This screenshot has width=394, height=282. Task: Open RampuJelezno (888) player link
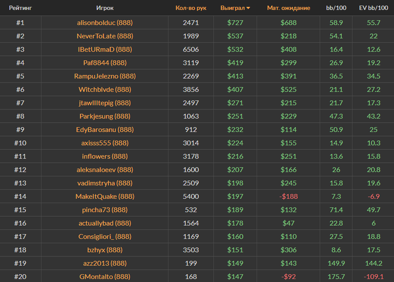pos(105,76)
